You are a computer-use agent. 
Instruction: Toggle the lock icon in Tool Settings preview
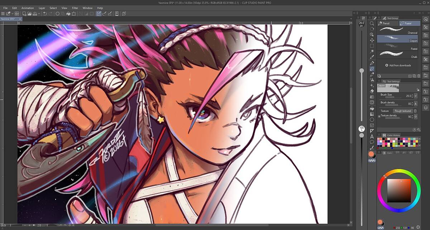(x=418, y=90)
